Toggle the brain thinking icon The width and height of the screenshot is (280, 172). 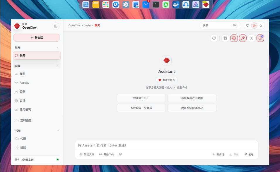point(234,38)
